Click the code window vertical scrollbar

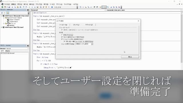[182, 39]
